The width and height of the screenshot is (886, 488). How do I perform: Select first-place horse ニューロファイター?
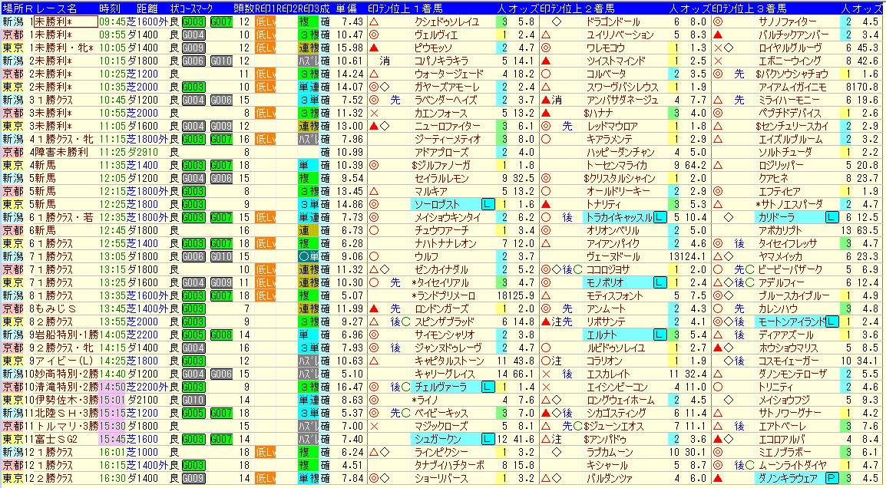click(447, 127)
